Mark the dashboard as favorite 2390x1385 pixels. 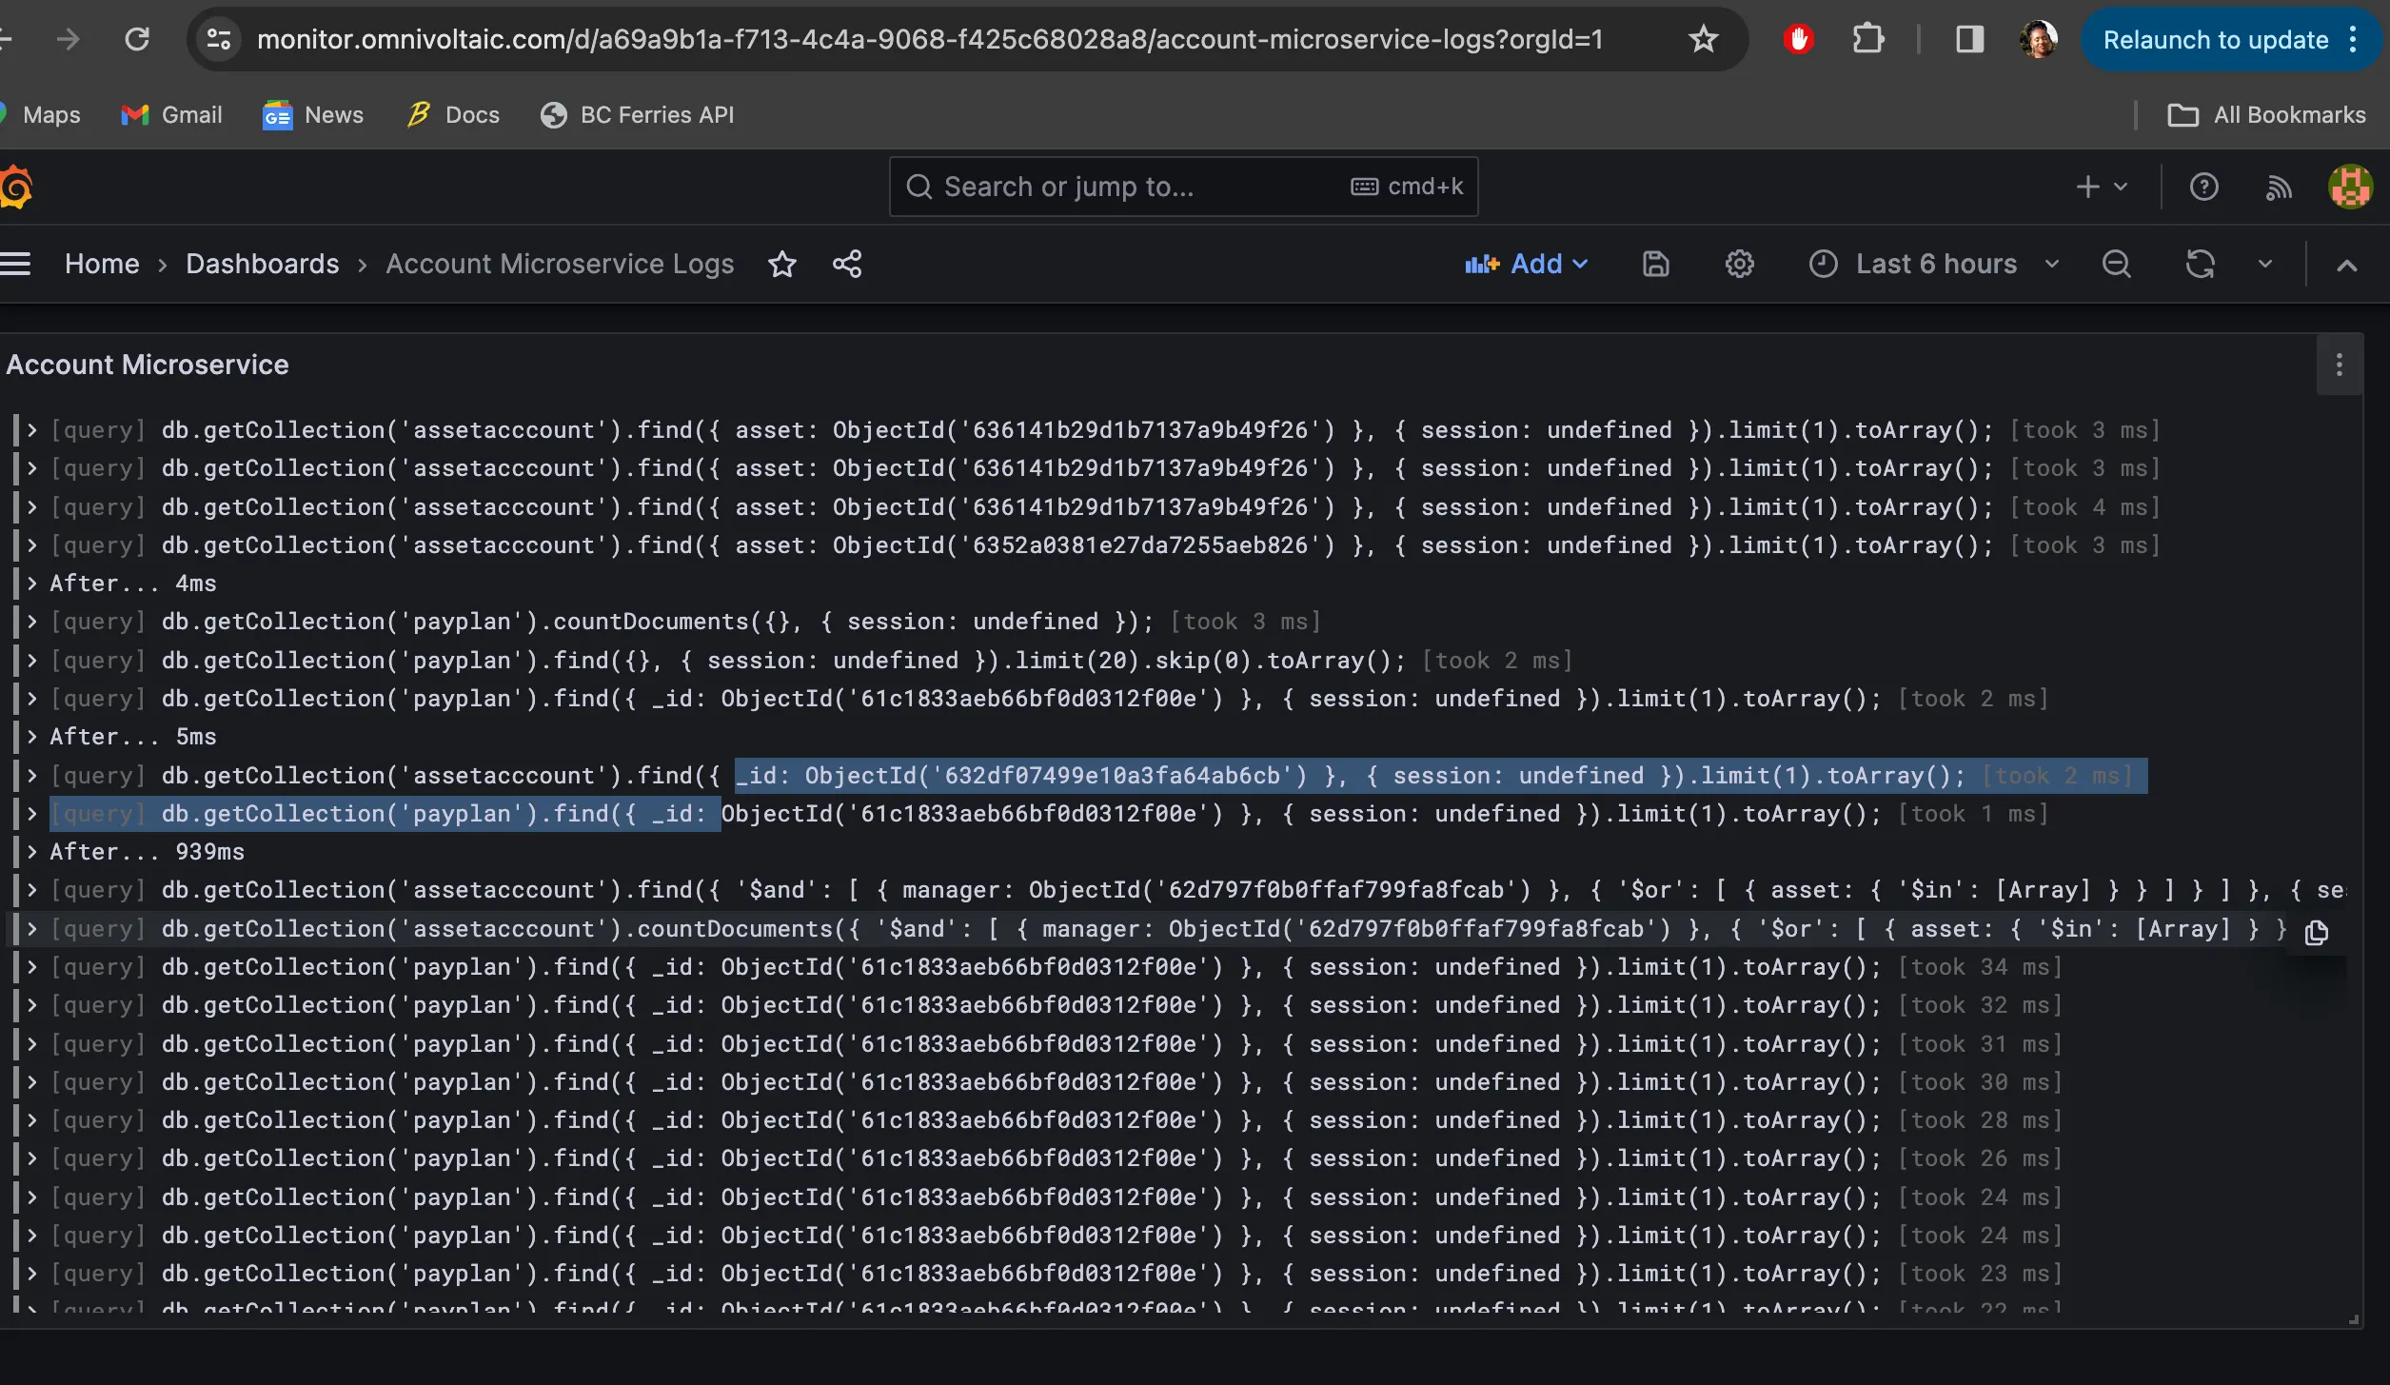[781, 264]
